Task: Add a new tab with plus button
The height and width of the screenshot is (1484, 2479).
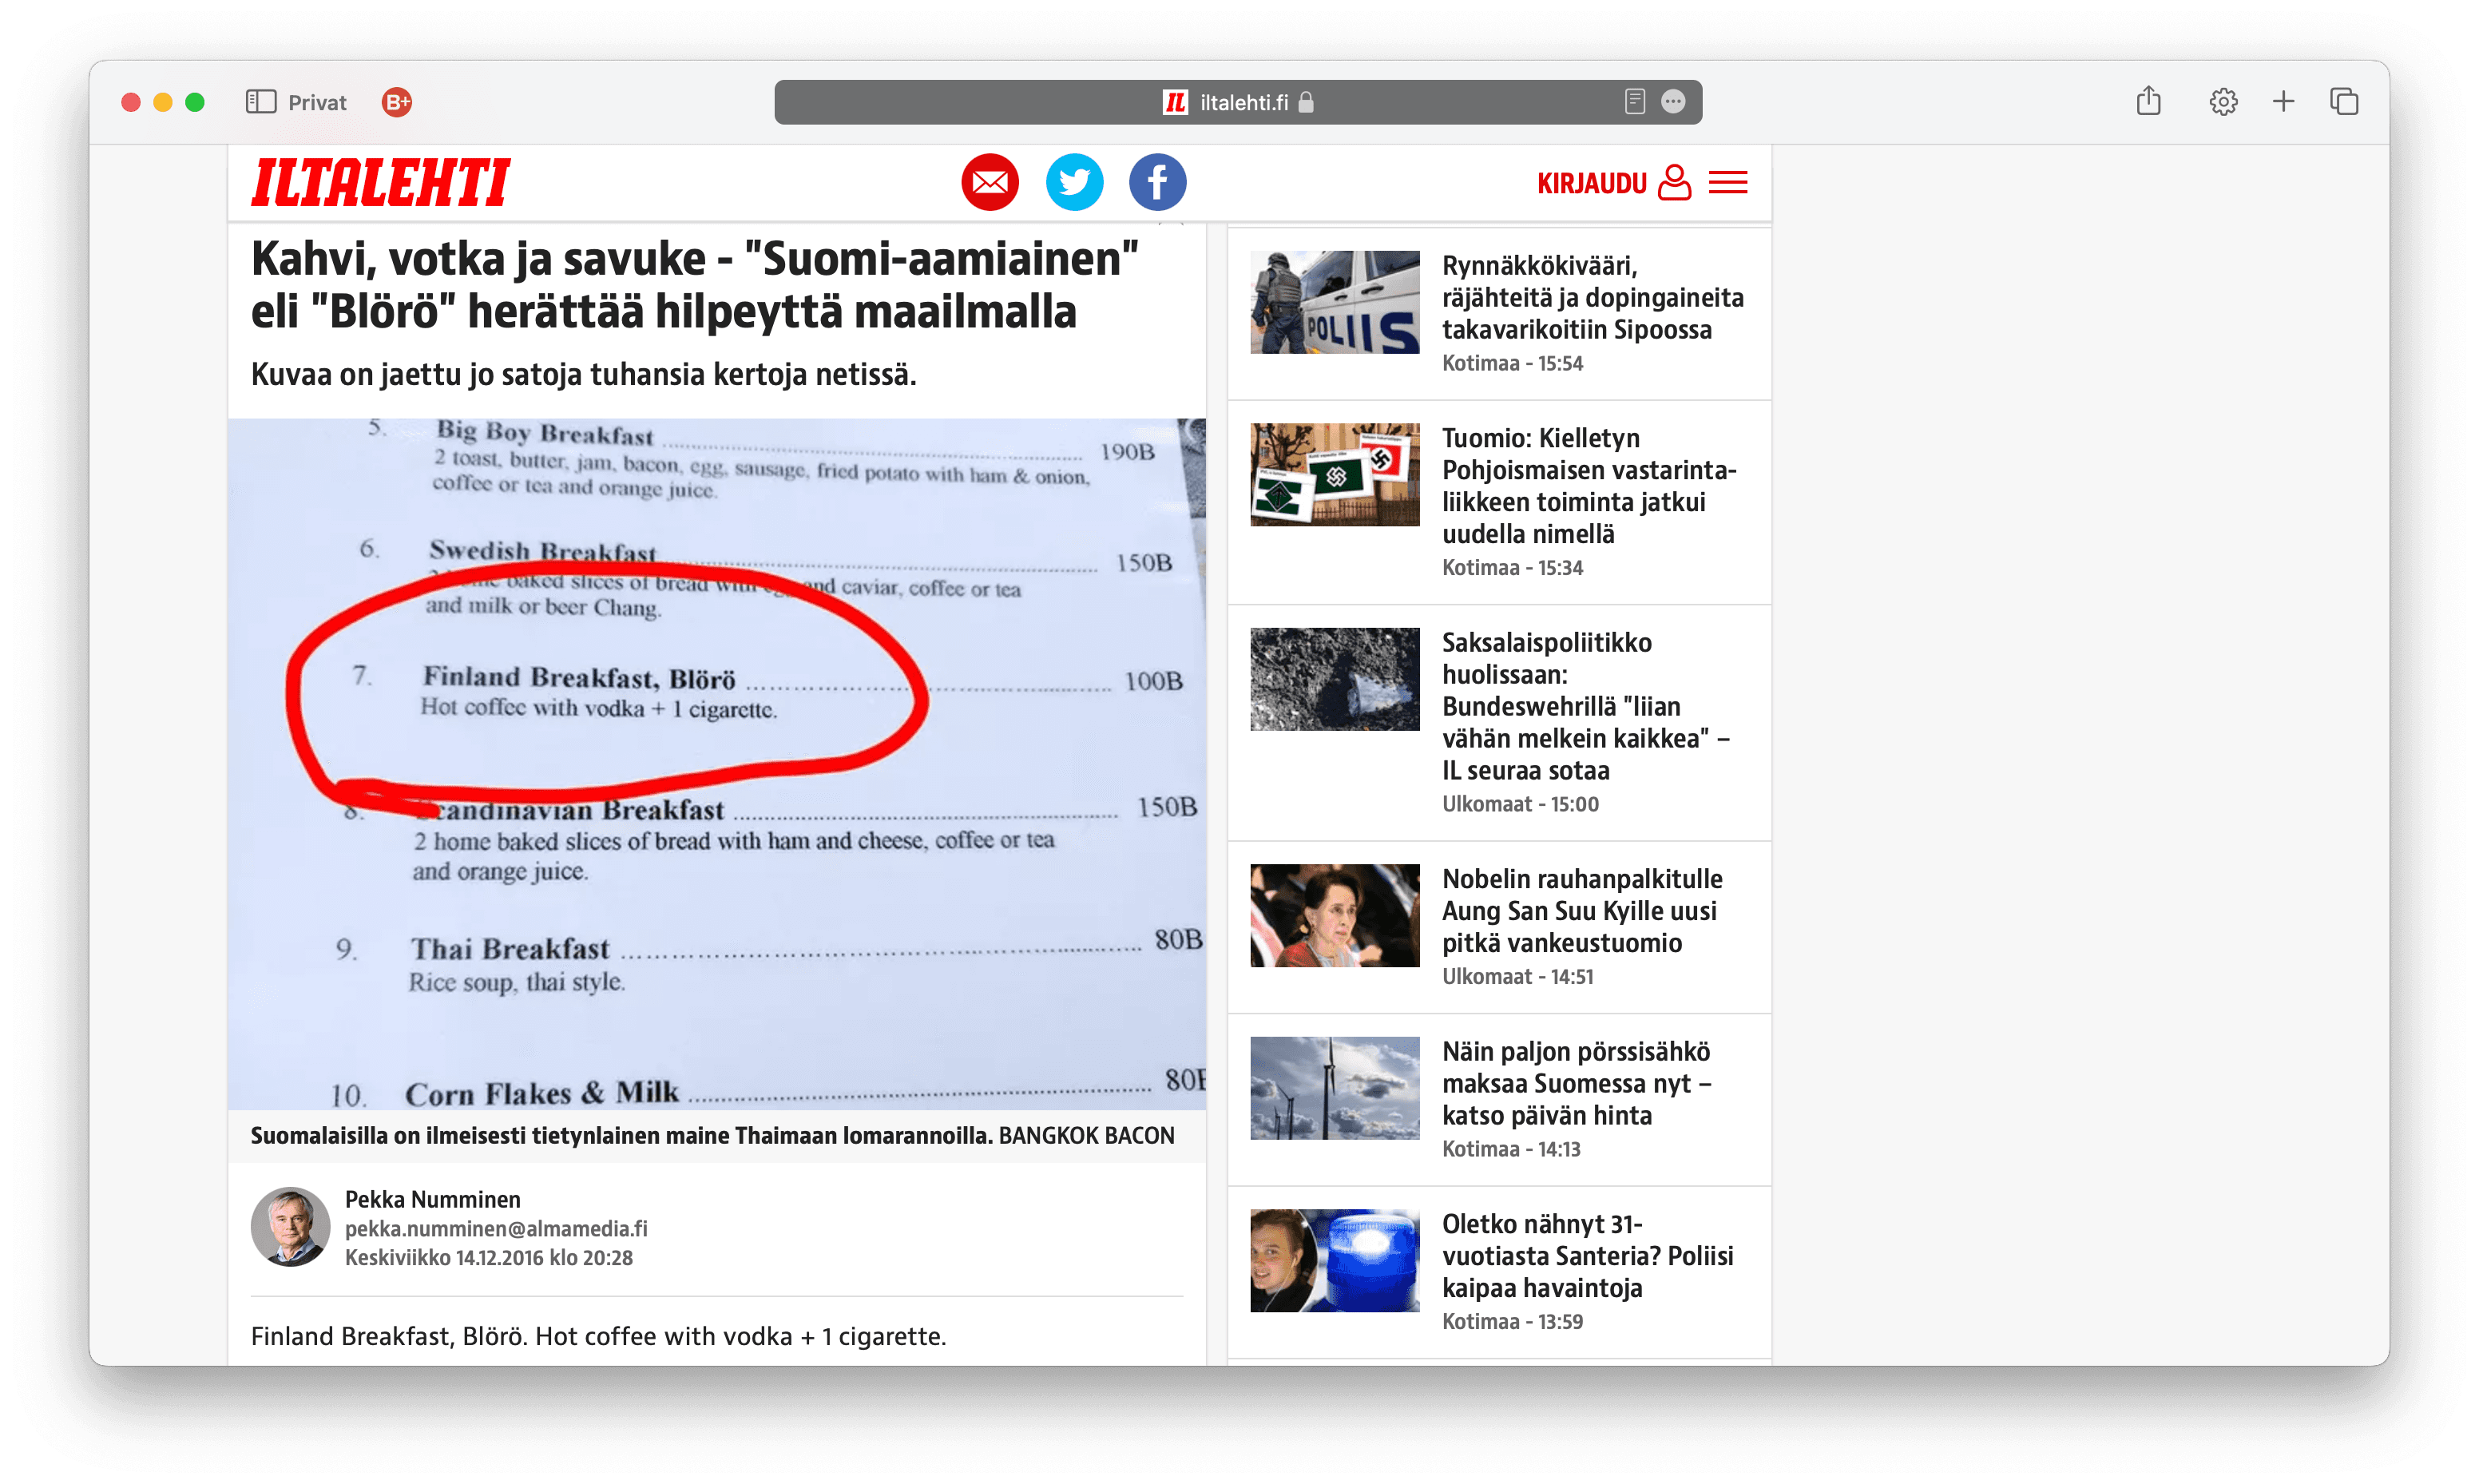Action: [2283, 101]
